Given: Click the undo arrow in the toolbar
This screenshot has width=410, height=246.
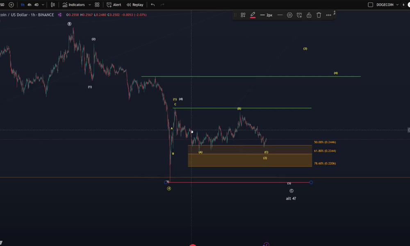Looking at the screenshot, I should (x=153, y=5).
